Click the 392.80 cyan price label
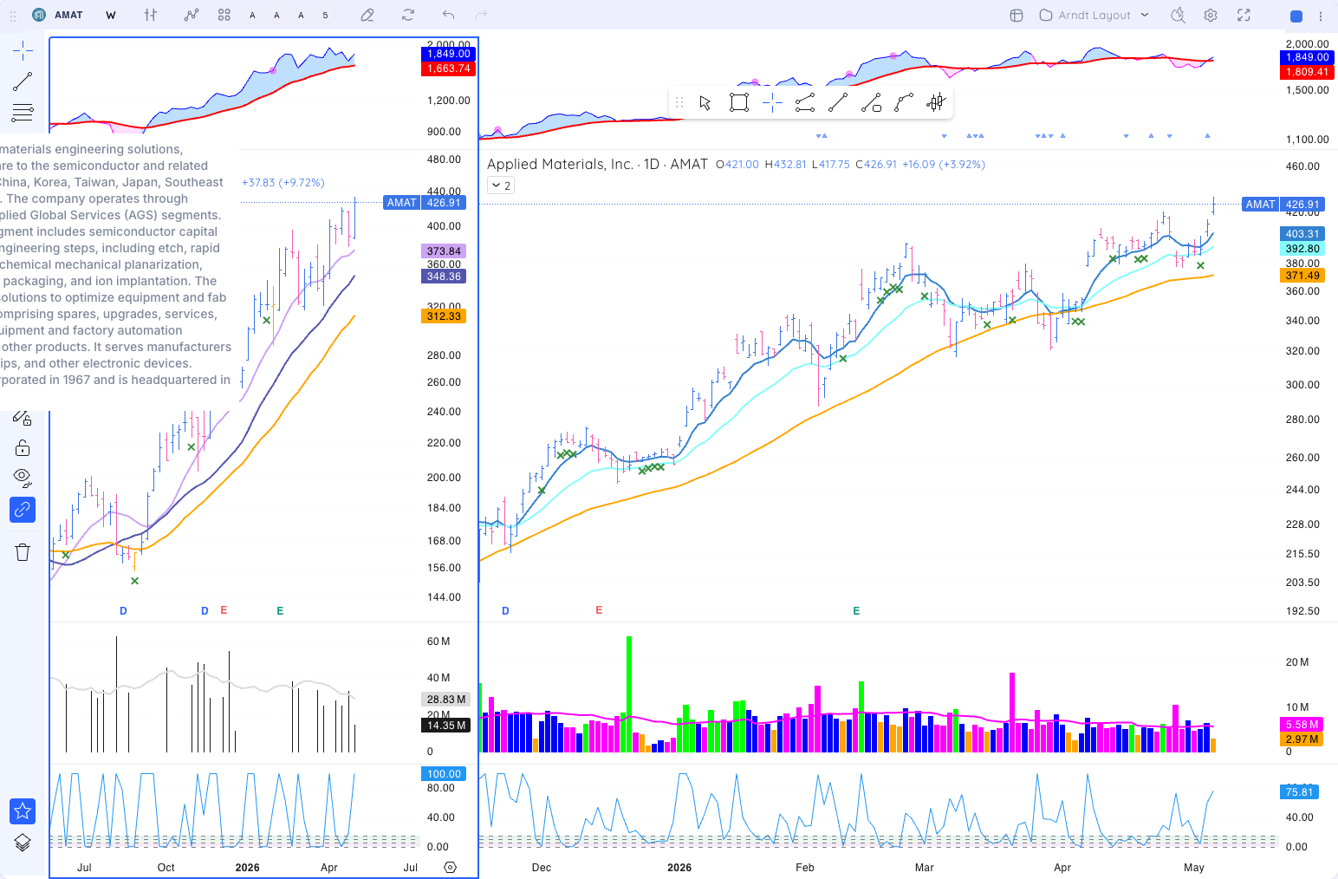1338x879 pixels. pos(1302,249)
